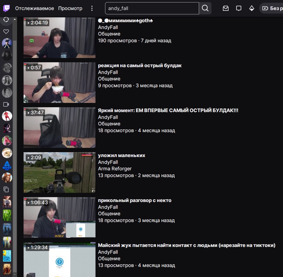Play the 37:47 video thumbnail
Screen dimensions: 283x277
coord(59,128)
